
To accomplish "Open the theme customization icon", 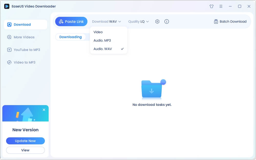I will (211, 6).
